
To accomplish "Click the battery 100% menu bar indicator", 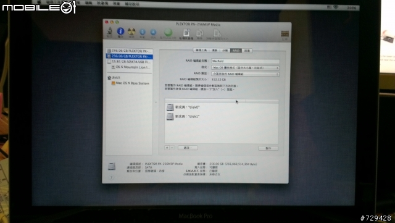I will (x=351, y=8).
